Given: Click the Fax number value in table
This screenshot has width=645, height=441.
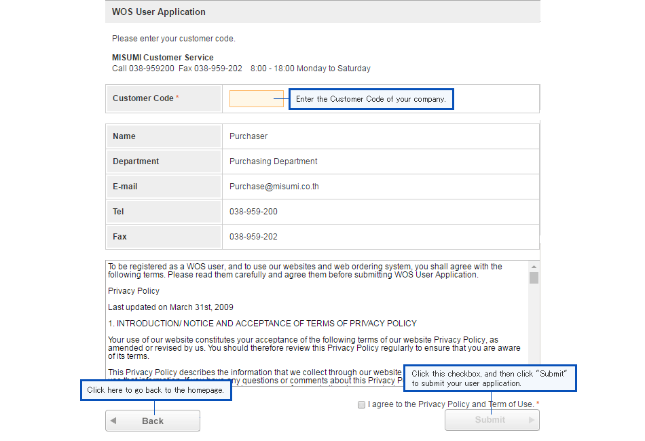Looking at the screenshot, I should coord(253,237).
